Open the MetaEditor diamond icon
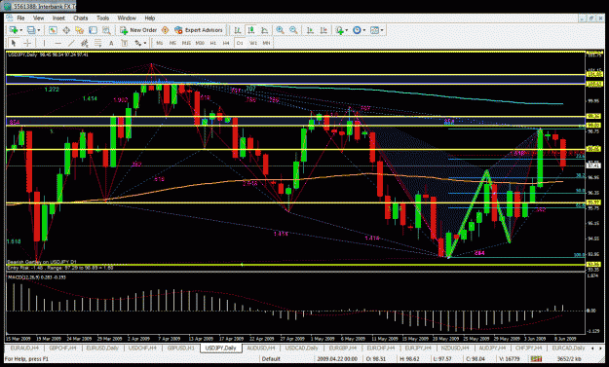Image resolution: width=609 pixels, height=367 pixels. pos(165,30)
